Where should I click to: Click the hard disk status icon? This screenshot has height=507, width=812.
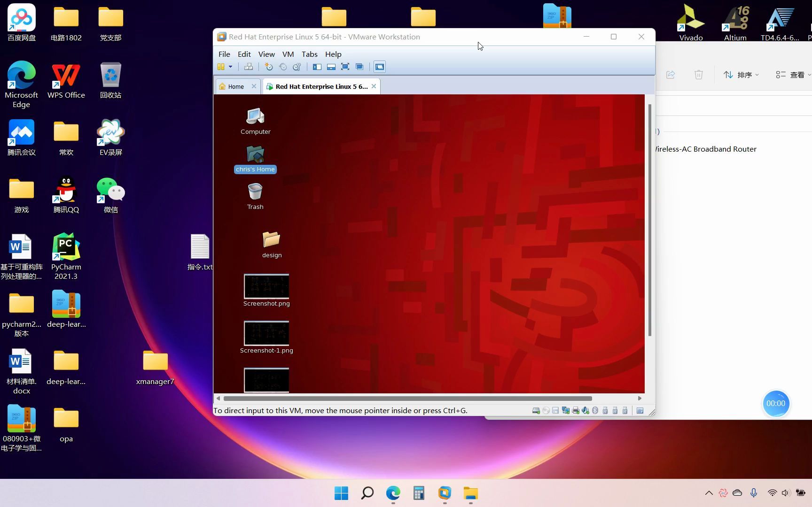pyautogui.click(x=536, y=411)
